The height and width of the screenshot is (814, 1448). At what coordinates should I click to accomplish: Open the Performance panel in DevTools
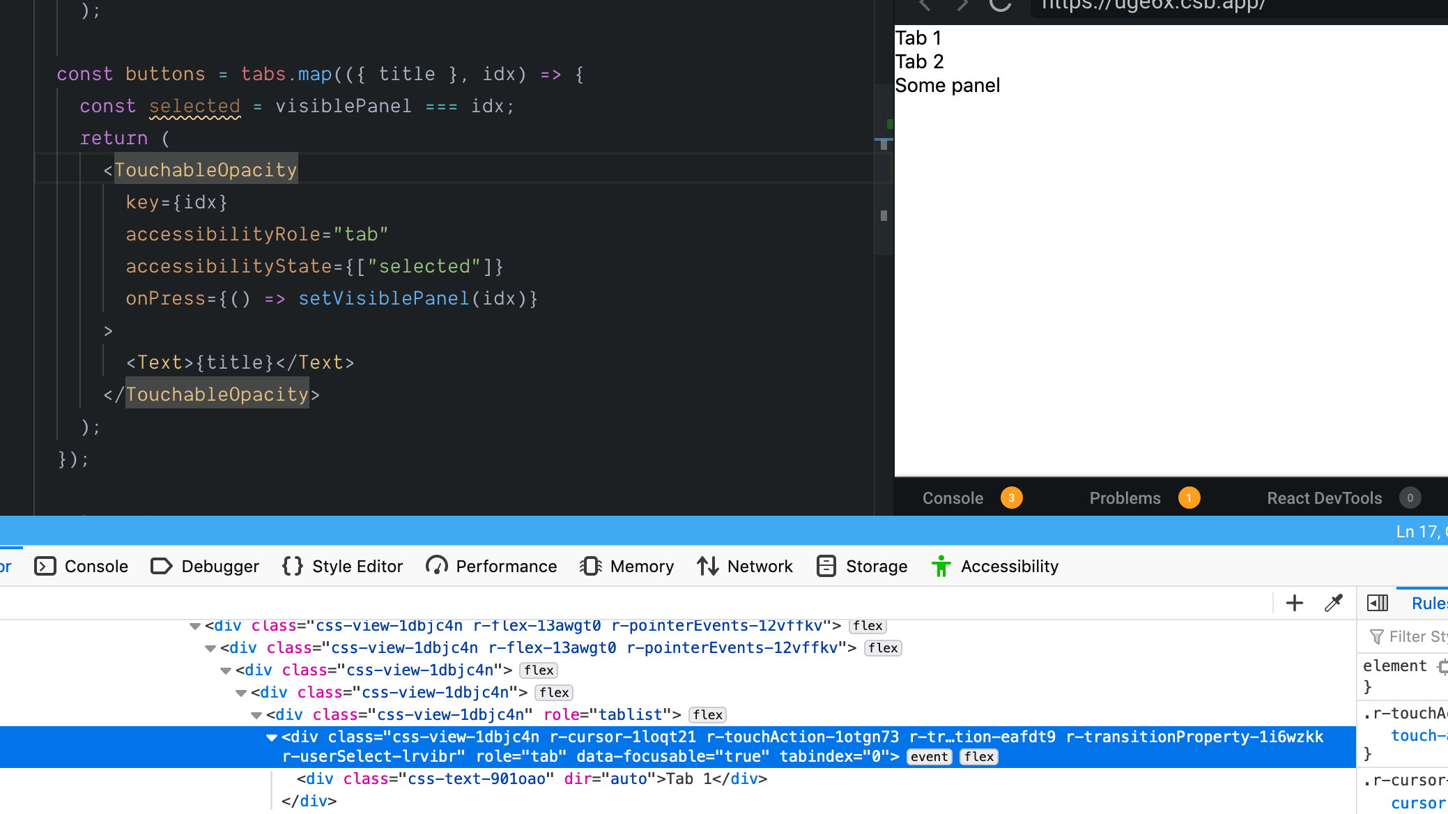tap(491, 566)
